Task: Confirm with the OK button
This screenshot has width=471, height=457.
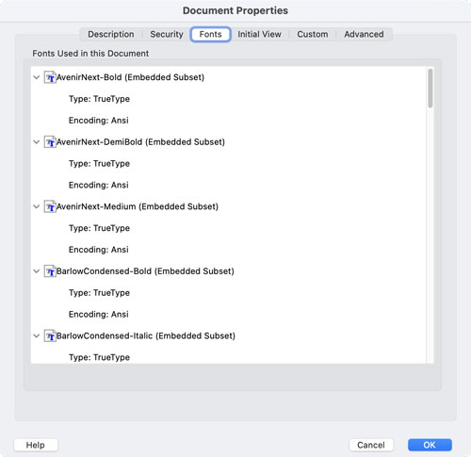Action: (430, 445)
